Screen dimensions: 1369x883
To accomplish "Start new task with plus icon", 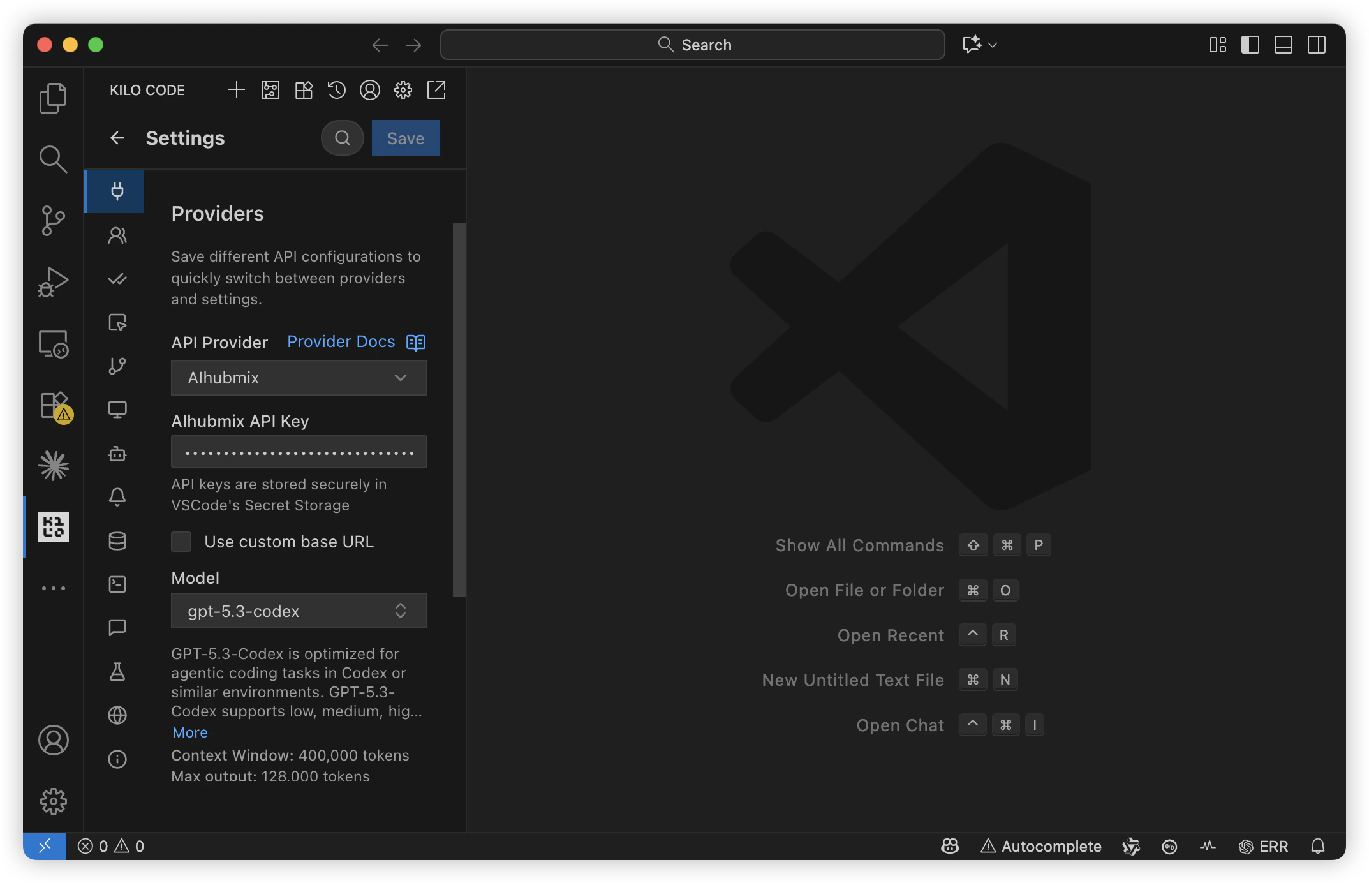I will click(237, 90).
